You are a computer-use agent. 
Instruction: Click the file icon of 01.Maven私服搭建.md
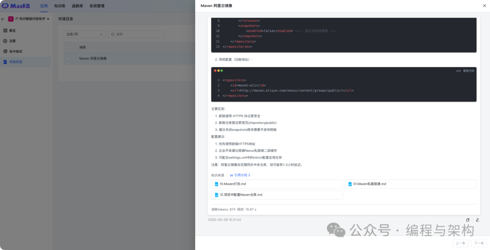(x=350, y=184)
